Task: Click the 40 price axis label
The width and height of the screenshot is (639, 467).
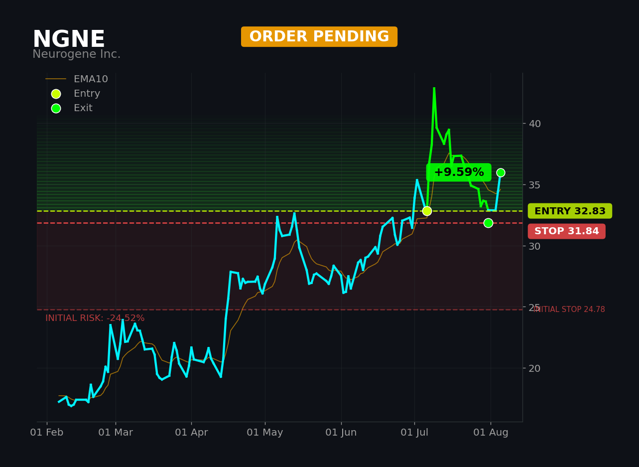Action: [x=535, y=124]
